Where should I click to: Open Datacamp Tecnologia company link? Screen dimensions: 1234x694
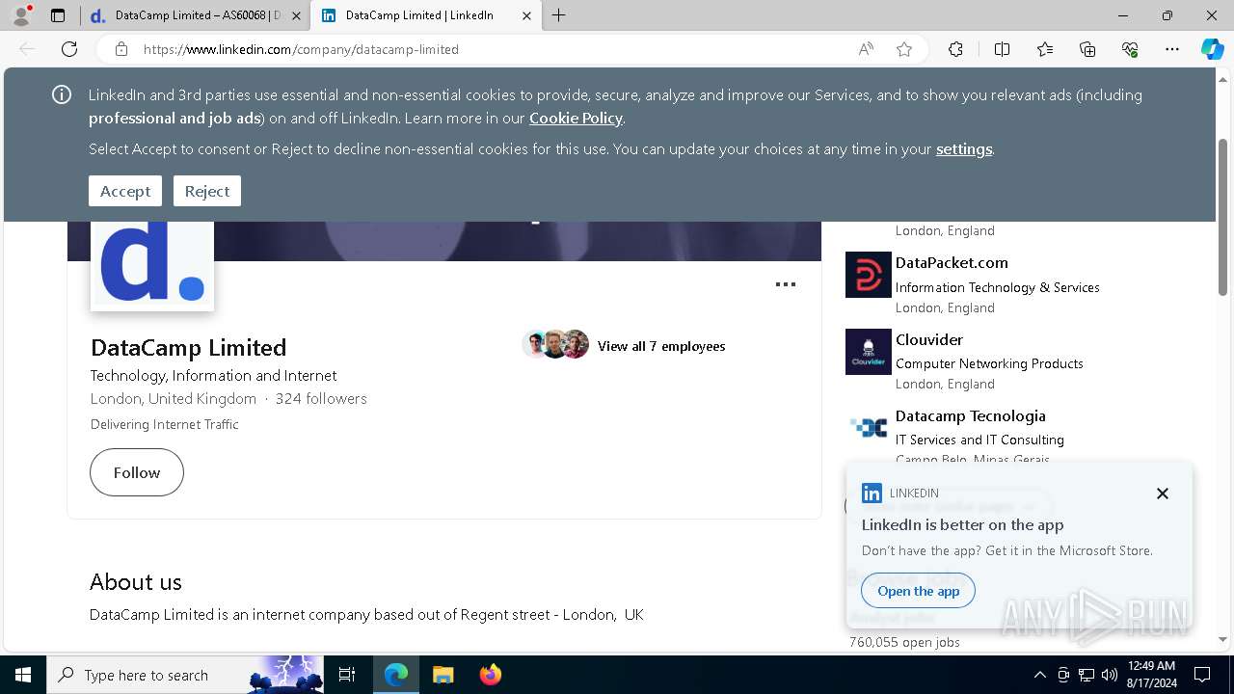click(x=971, y=415)
